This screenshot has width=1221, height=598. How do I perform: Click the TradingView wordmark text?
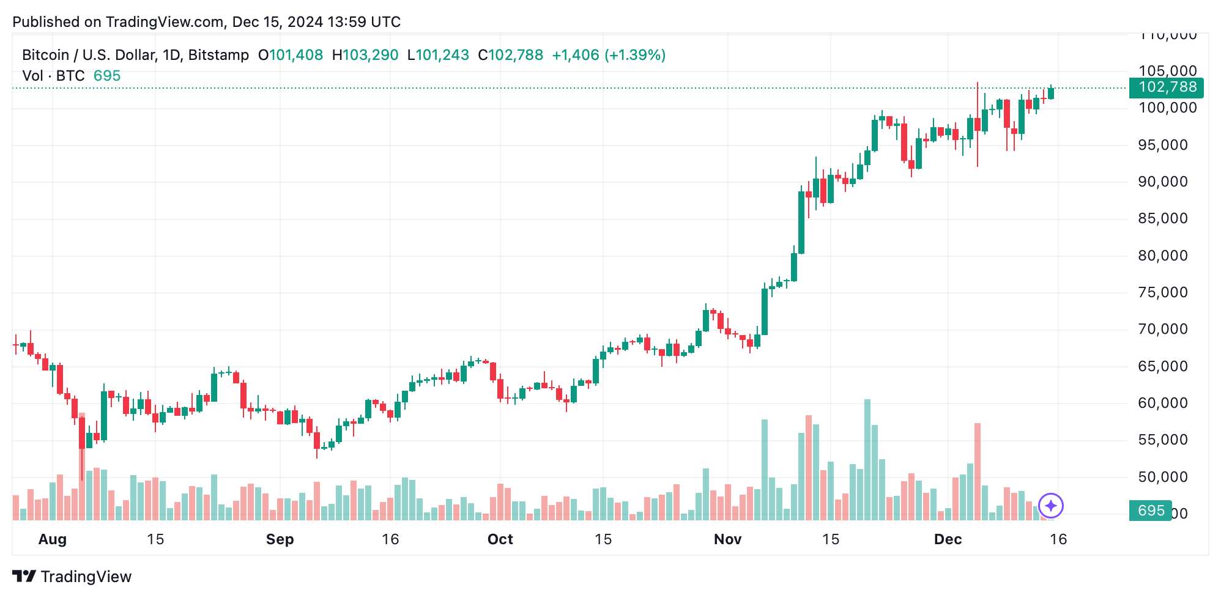[x=86, y=577]
